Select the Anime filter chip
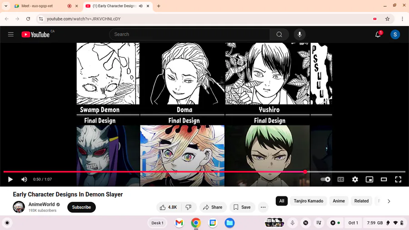Screen dimensions: 409x230 (x=339, y=201)
